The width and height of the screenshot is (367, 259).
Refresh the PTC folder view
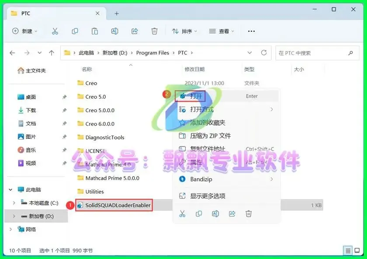264,53
